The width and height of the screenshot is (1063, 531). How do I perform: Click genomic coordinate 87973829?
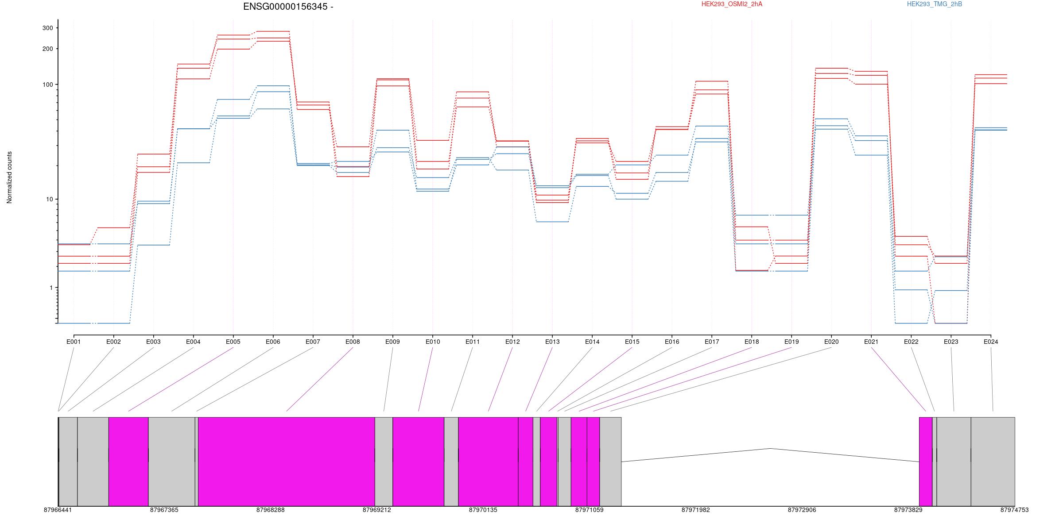[908, 510]
